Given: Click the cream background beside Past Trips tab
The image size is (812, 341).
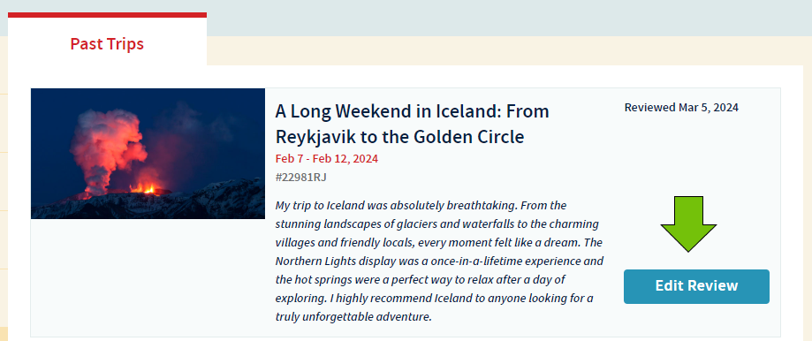Looking at the screenshot, I should click(507, 50).
